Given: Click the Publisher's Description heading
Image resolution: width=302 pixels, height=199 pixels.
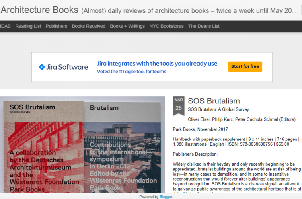Looking at the screenshot, I should click(x=195, y=154).
